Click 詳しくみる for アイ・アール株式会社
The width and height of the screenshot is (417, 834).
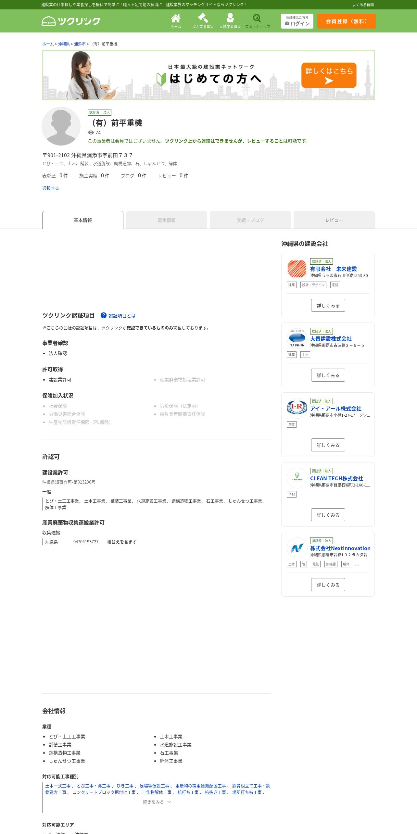point(328,445)
